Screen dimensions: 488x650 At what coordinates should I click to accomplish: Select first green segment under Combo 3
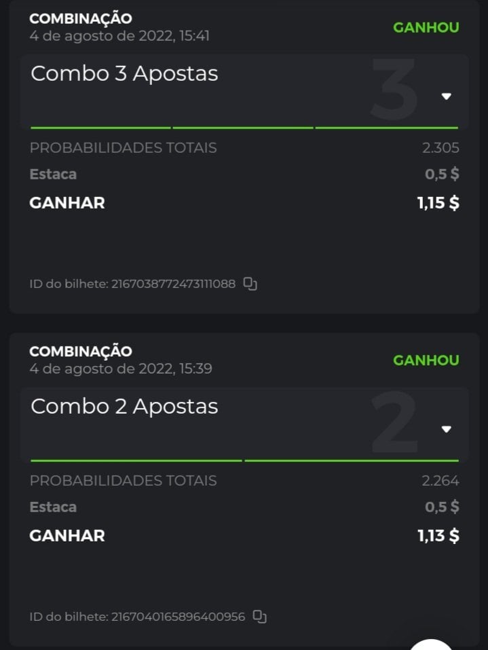[100, 127]
